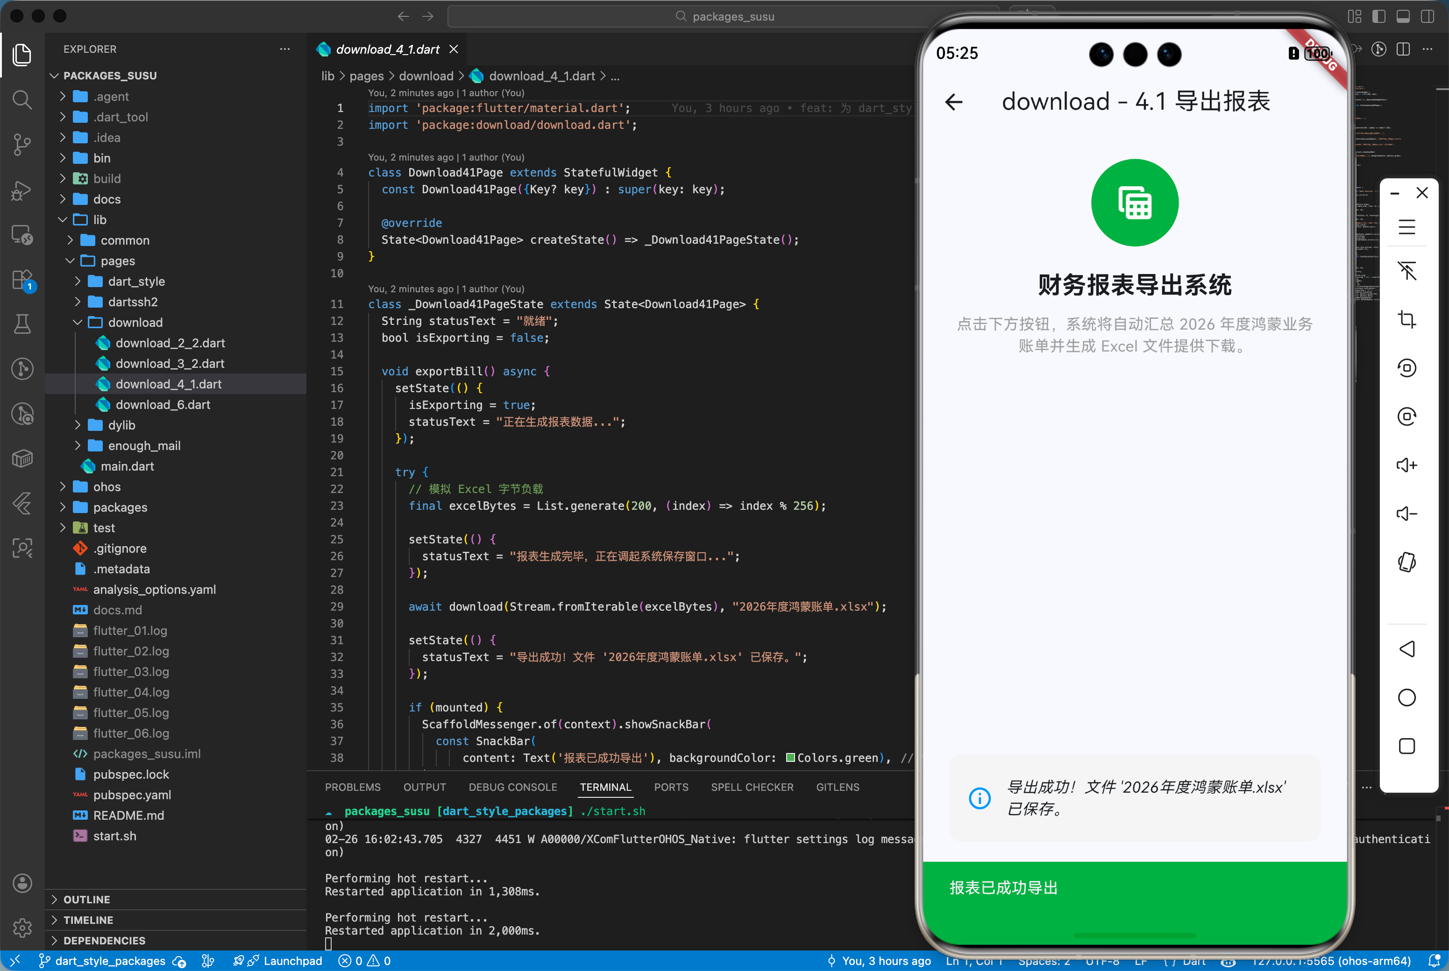Expand the OUTLINE section

point(87,899)
